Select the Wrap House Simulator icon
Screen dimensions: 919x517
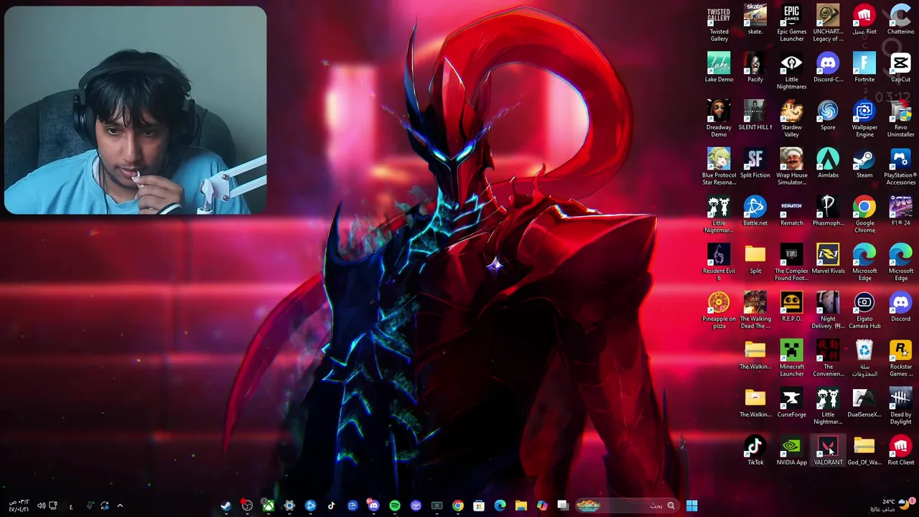pos(791,167)
